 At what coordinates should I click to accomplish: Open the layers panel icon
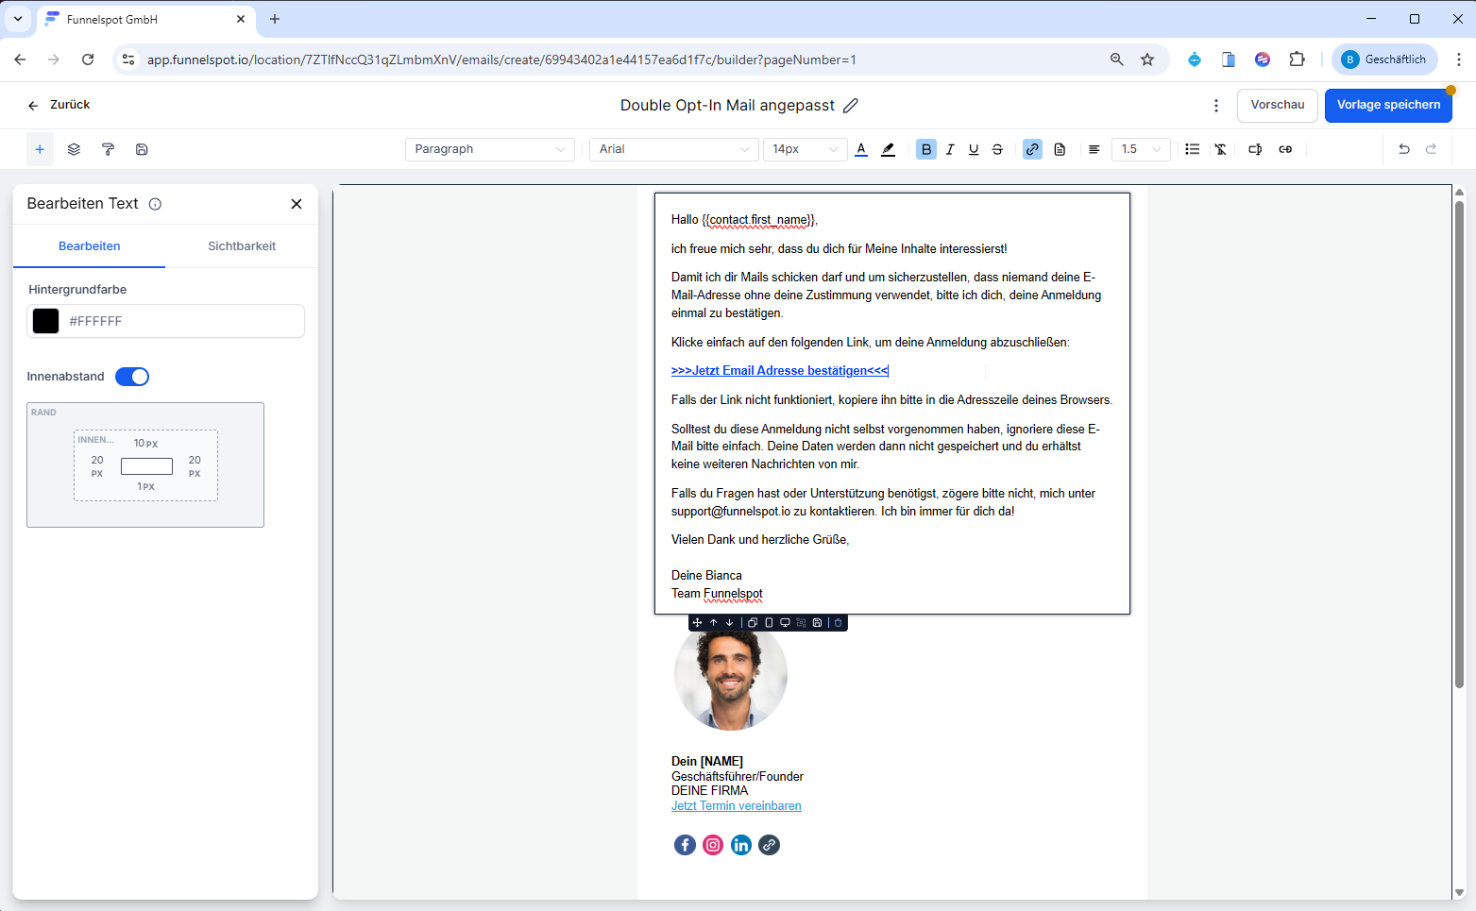tap(74, 149)
